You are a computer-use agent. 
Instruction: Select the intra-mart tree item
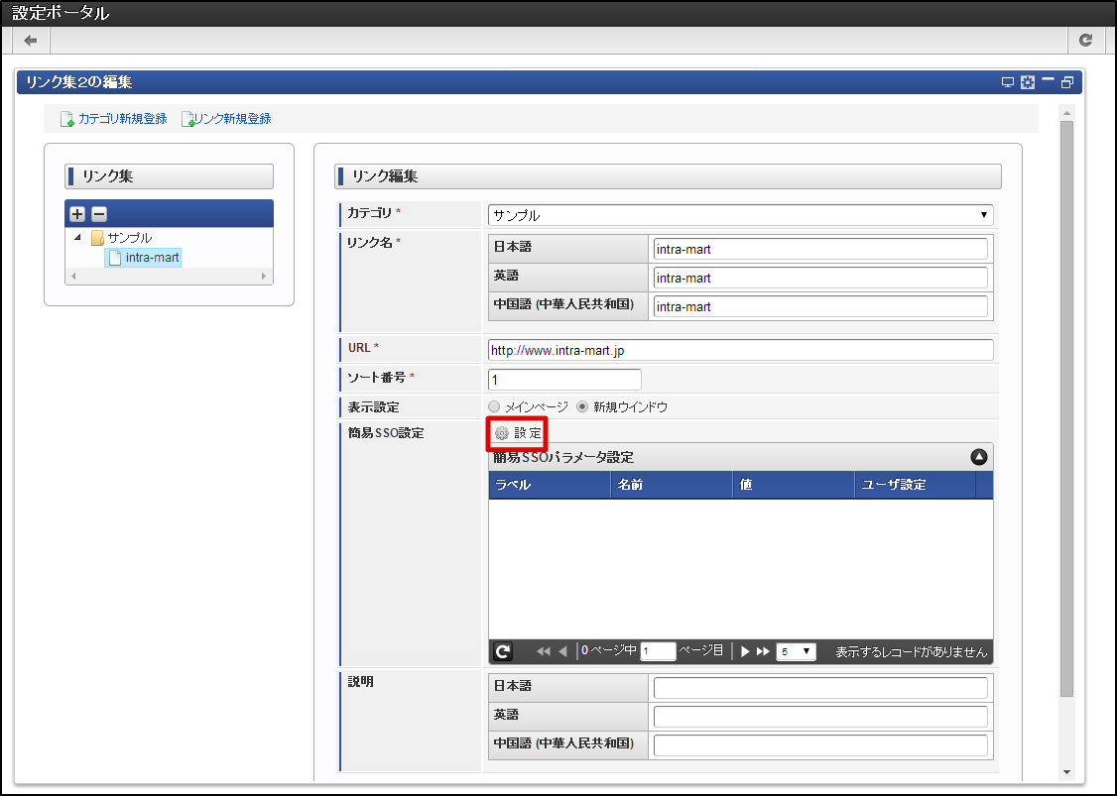point(143,258)
